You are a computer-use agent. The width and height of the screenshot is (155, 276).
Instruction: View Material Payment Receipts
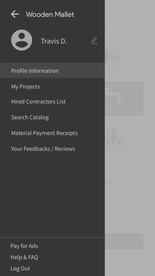(52, 133)
